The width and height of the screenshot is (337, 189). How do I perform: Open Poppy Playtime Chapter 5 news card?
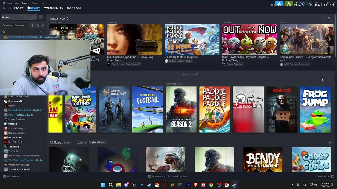pos(249,40)
